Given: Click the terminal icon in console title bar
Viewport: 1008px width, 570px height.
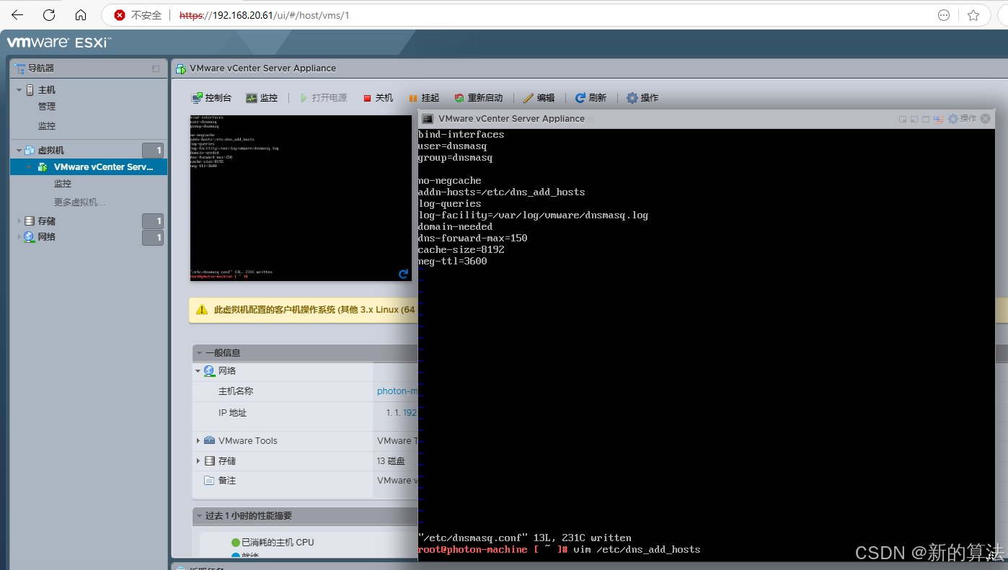Looking at the screenshot, I should pyautogui.click(x=428, y=119).
